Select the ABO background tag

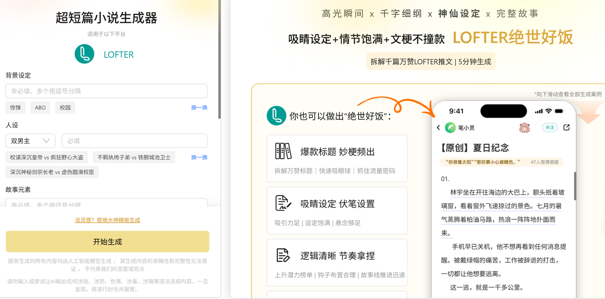pos(40,108)
